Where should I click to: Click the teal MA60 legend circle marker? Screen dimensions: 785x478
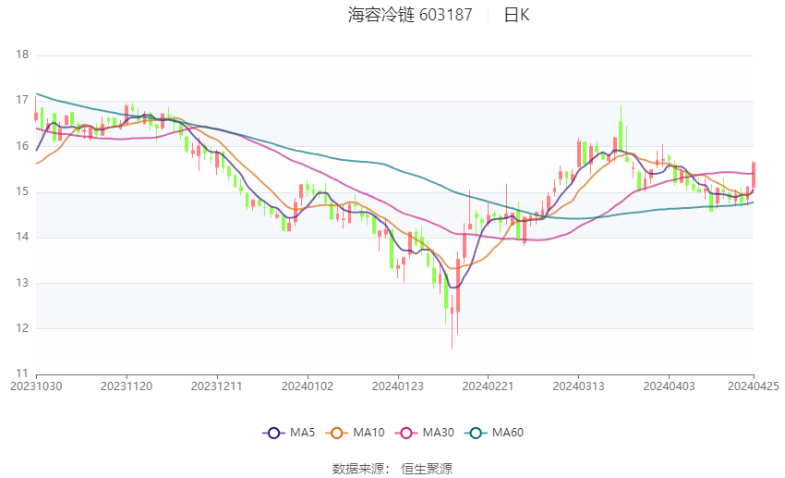point(476,432)
